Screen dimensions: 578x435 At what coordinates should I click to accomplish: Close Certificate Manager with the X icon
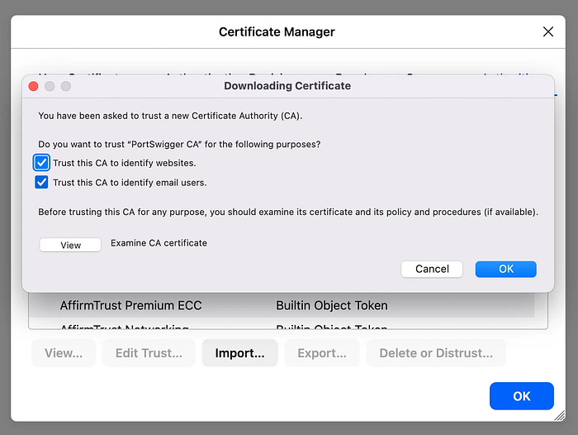[x=548, y=31]
